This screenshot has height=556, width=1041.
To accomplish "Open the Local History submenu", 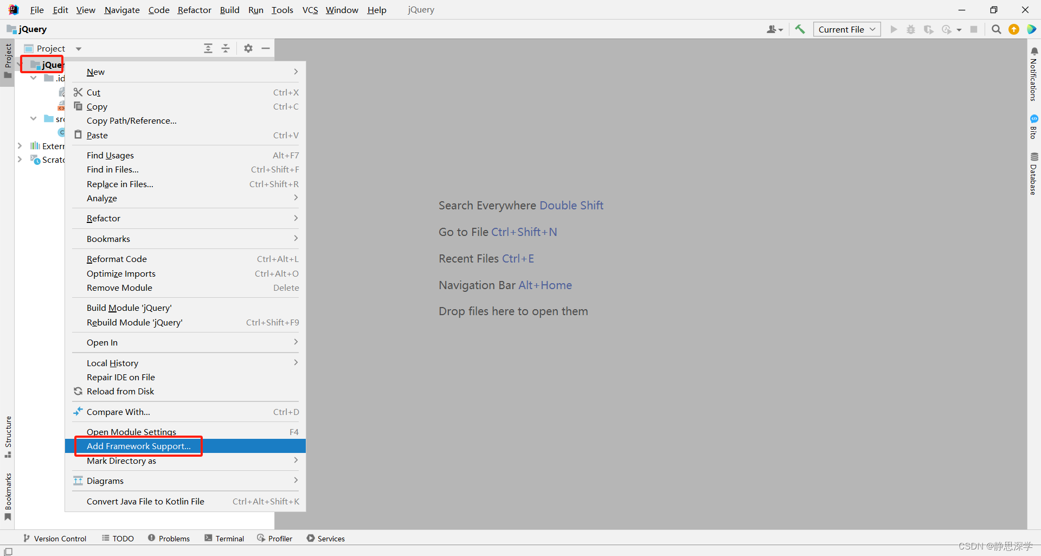I will point(186,363).
